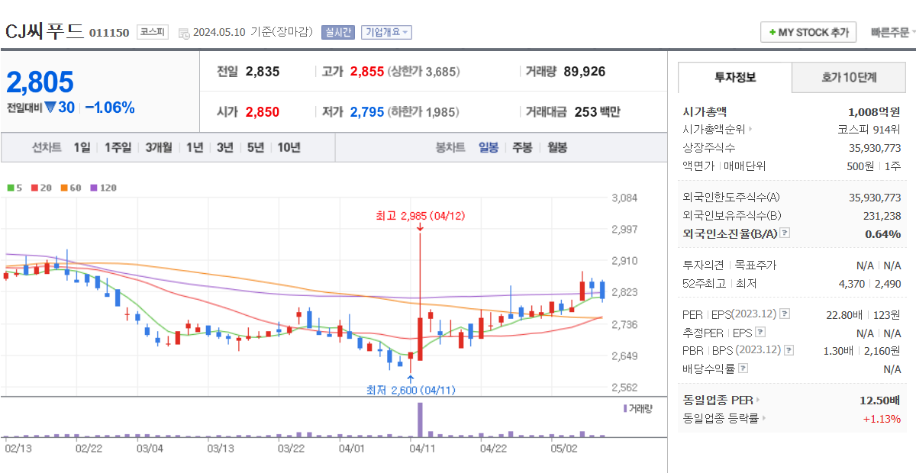Click the help icon next to 배당수익률
The width and height of the screenshot is (916, 473).
[743, 369]
